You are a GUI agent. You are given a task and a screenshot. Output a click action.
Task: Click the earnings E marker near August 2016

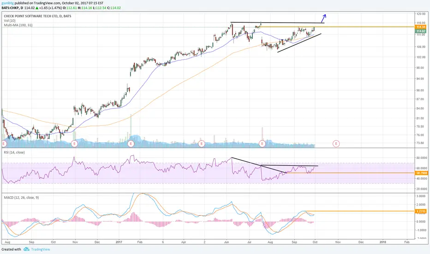click(4, 143)
